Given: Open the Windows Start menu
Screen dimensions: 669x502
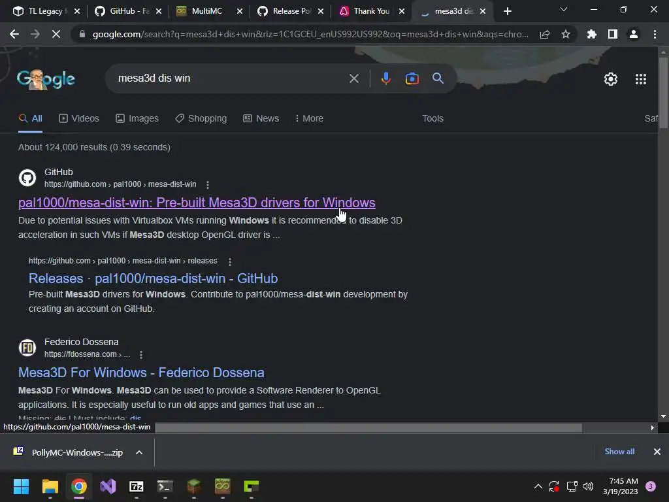Looking at the screenshot, I should coord(21,486).
